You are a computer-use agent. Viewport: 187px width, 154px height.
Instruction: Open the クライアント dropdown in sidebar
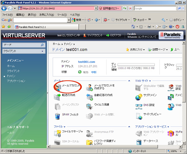[24, 51]
